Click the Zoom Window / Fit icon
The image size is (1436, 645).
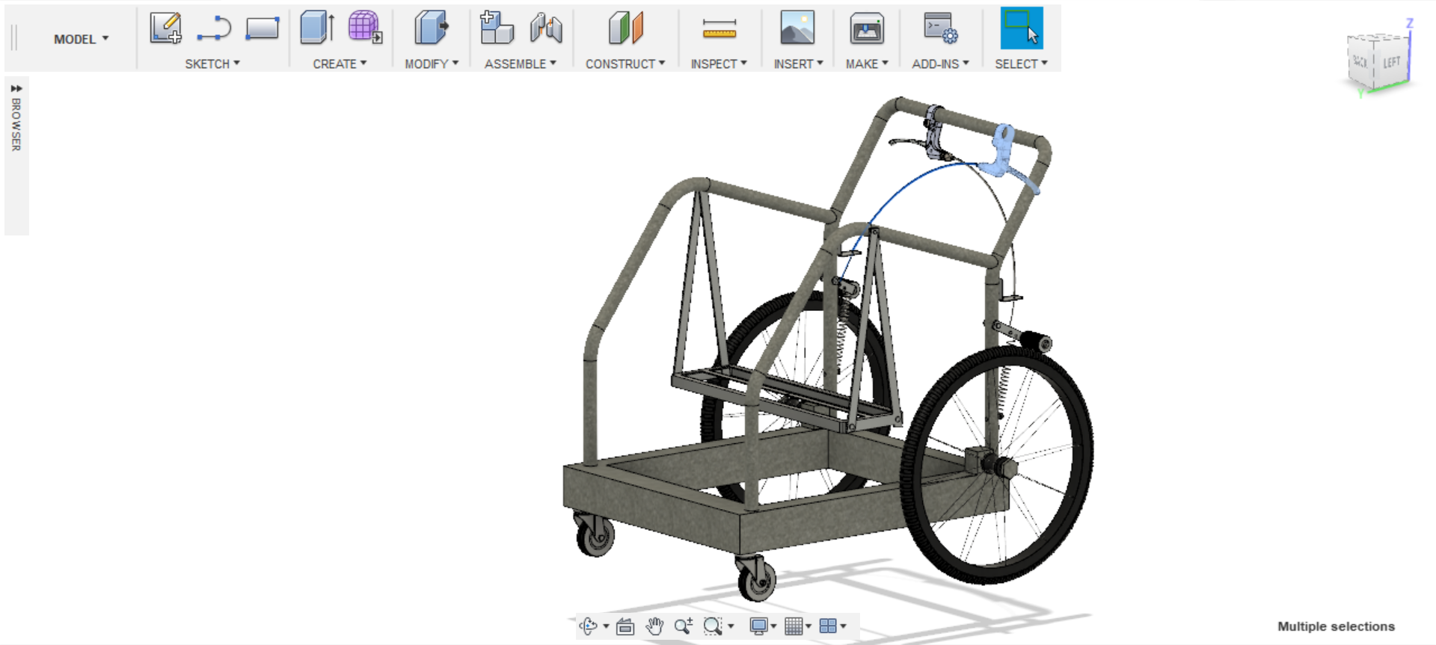coord(713,626)
